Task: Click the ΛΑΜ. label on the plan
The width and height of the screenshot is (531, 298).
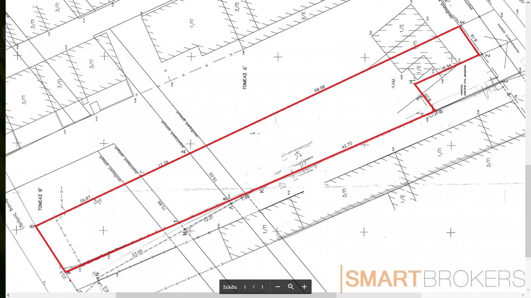Action: [394, 83]
